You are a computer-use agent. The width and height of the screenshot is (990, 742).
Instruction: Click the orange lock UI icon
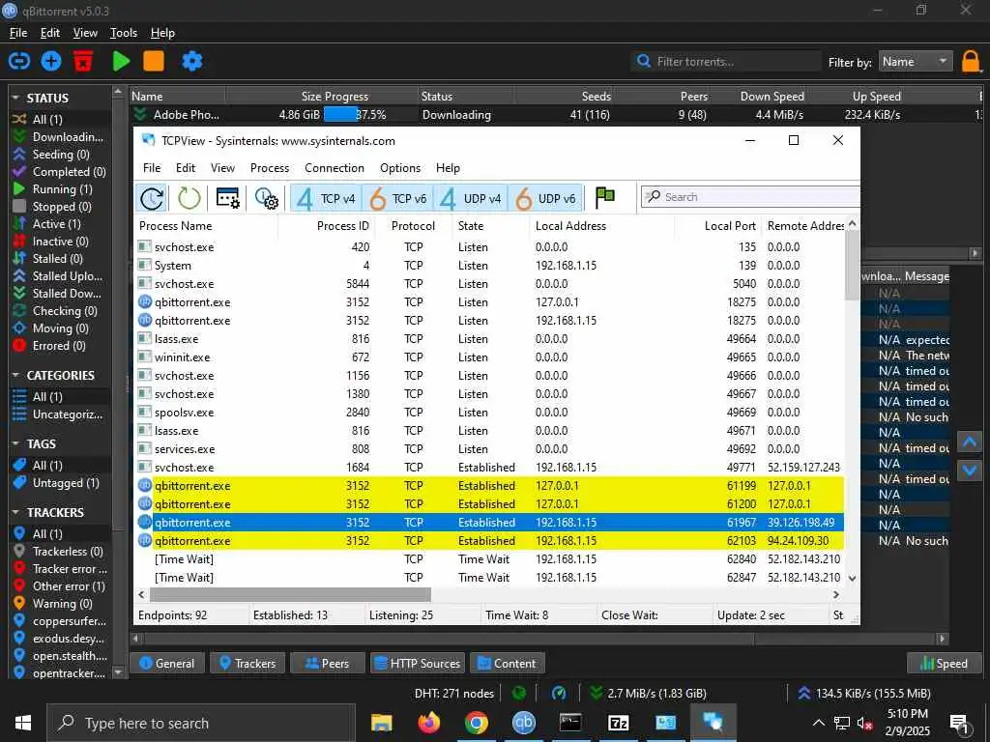pyautogui.click(x=971, y=62)
